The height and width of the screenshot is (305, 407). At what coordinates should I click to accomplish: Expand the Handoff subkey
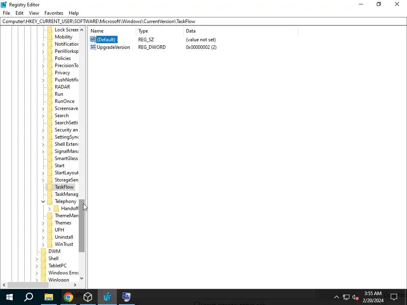click(x=50, y=209)
